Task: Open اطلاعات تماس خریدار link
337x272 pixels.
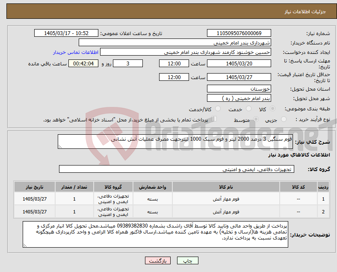Action: [76, 52]
